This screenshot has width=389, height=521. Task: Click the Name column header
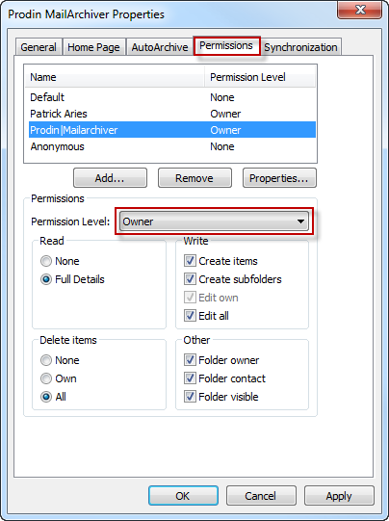[x=115, y=77]
